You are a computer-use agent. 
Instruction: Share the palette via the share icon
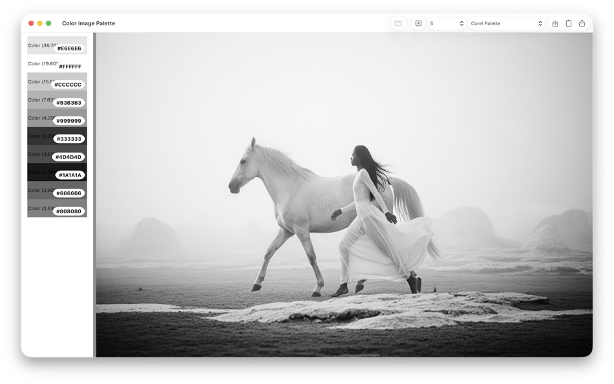583,23
